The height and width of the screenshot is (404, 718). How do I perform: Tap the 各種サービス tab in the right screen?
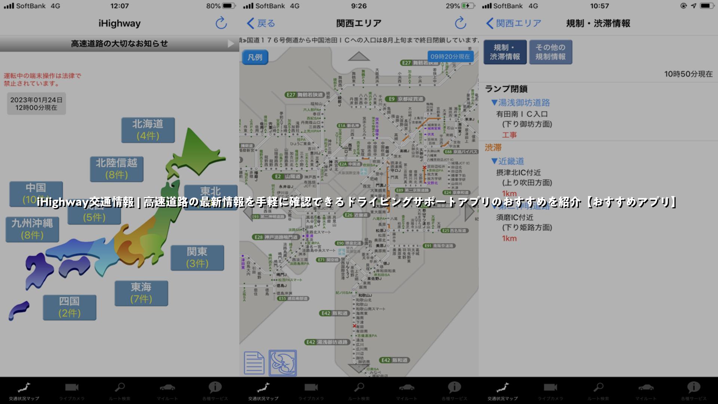point(694,391)
